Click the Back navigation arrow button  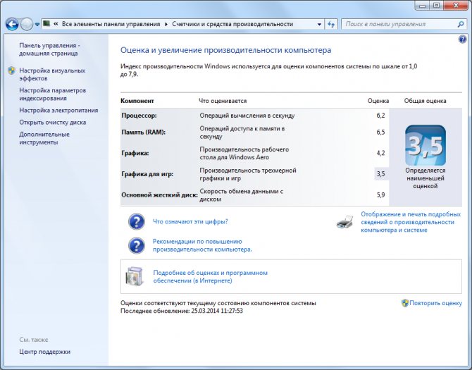click(12, 24)
